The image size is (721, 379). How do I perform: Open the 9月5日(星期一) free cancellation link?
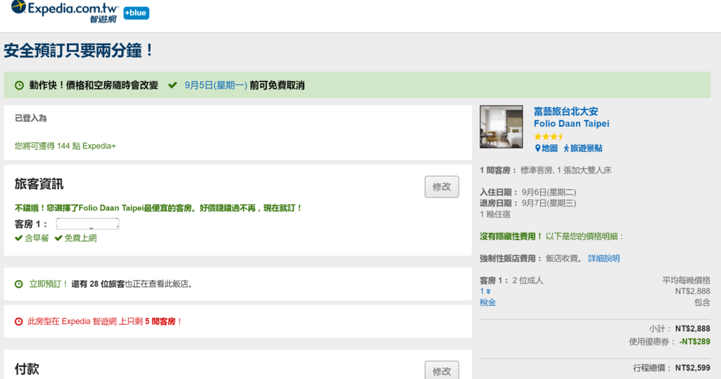point(215,85)
